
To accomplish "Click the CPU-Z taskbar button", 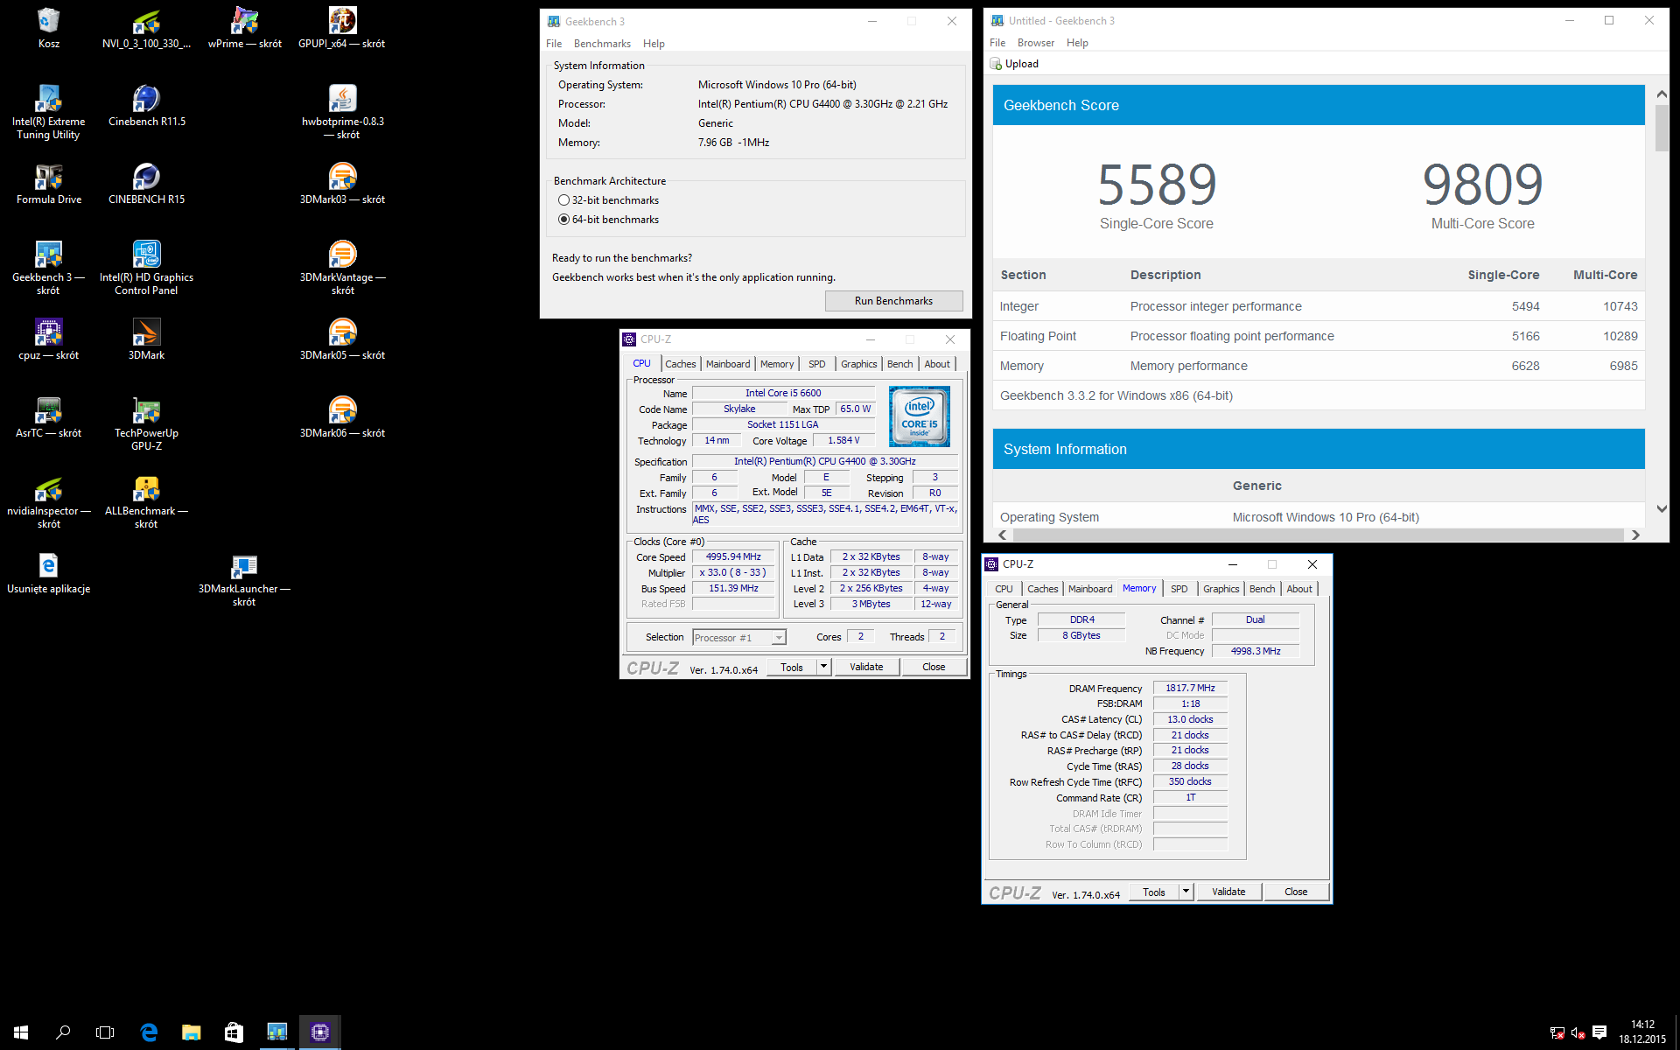I will pyautogui.click(x=320, y=1032).
